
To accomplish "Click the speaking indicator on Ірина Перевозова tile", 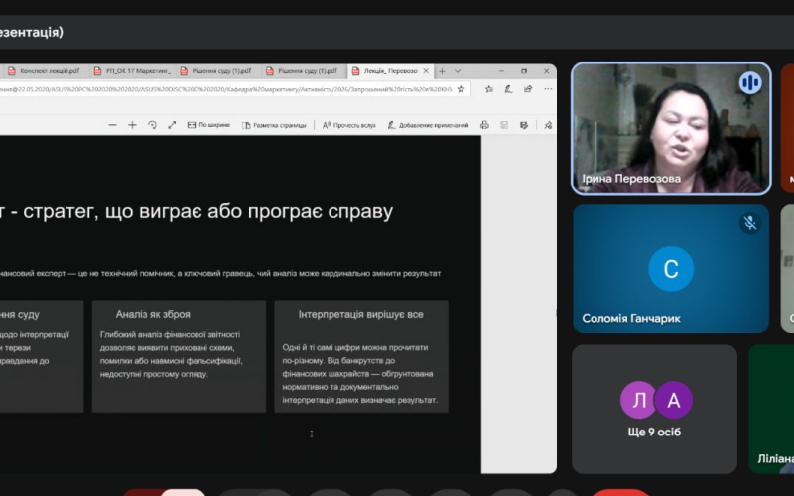I will (750, 82).
